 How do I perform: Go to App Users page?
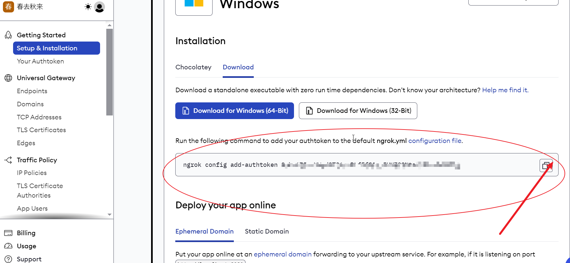point(32,208)
